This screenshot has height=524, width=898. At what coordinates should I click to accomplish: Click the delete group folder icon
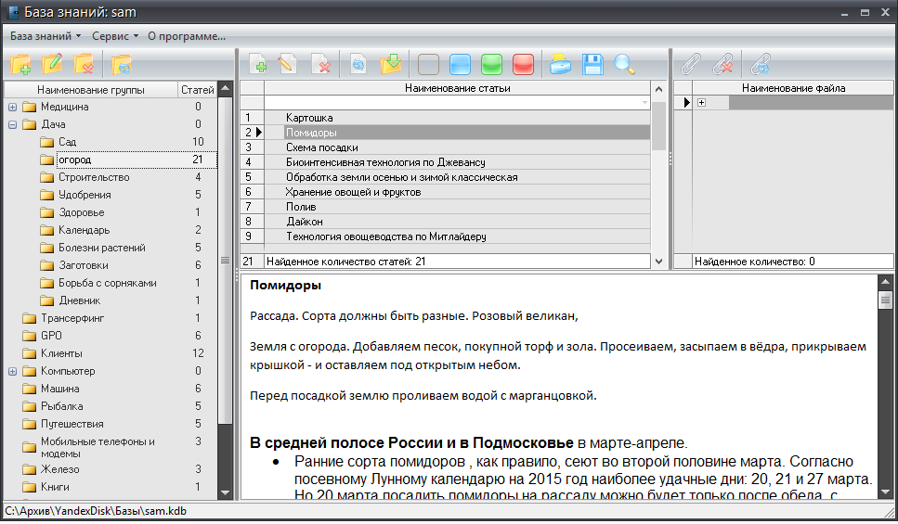click(85, 64)
